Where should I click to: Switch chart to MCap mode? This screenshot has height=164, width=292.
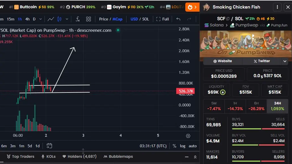pyautogui.click(x=117, y=19)
